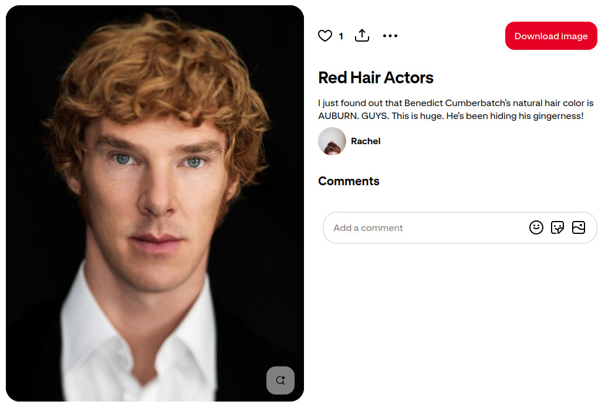
Task: Click the Comments section heading
Action: coord(349,181)
